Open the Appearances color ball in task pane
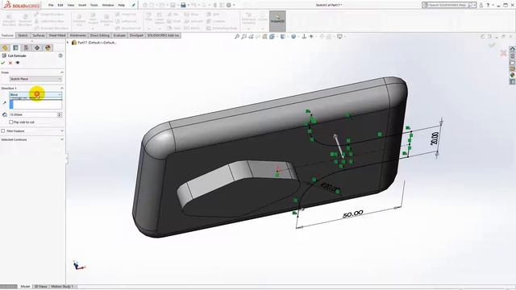 point(513,75)
